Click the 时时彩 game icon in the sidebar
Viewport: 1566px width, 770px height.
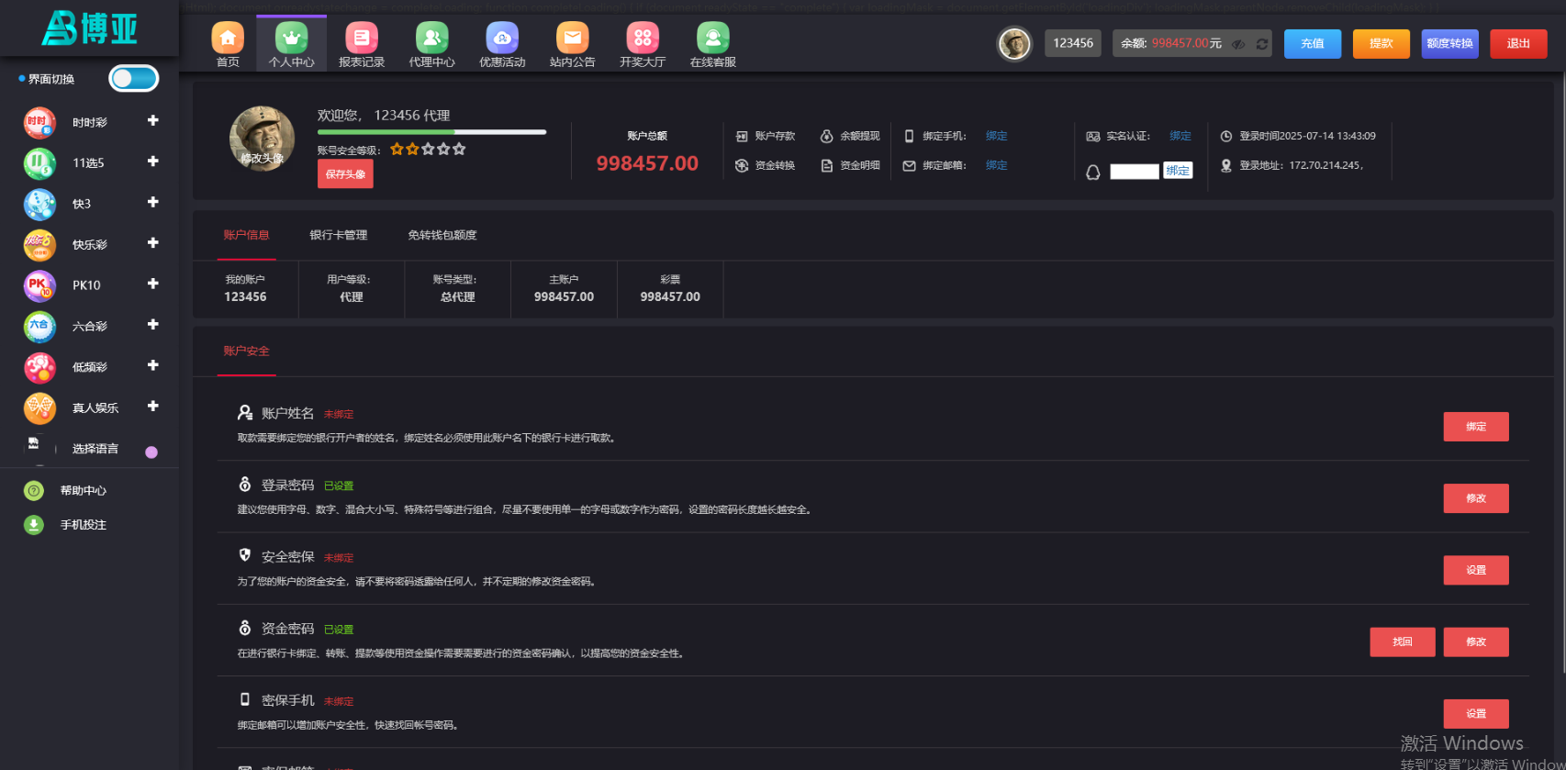pos(39,122)
